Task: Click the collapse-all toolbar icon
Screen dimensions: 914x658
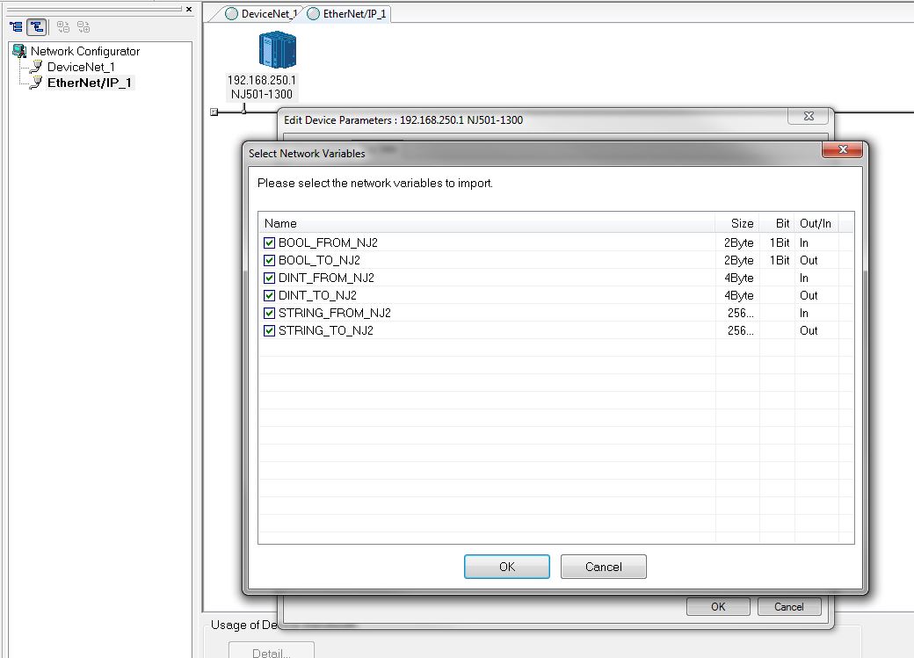Action: point(82,26)
